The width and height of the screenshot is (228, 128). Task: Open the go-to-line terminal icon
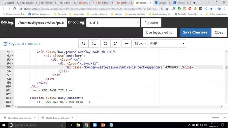pyautogui.click(x=94, y=43)
